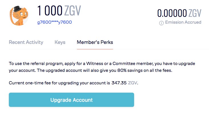The width and height of the screenshot is (209, 122).
Task: Click the 0.00000 emission amount
Action: [172, 13]
